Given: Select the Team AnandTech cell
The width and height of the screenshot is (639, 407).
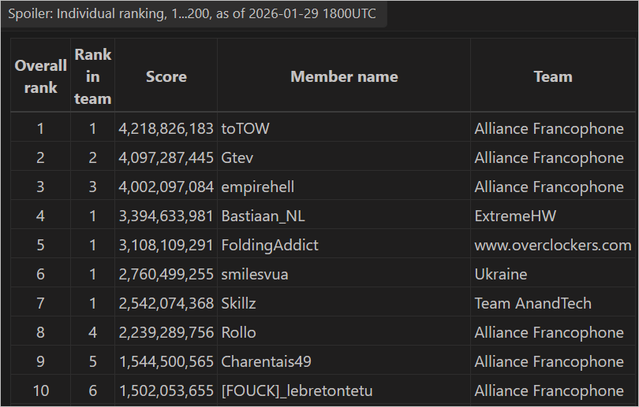Looking at the screenshot, I should [532, 303].
